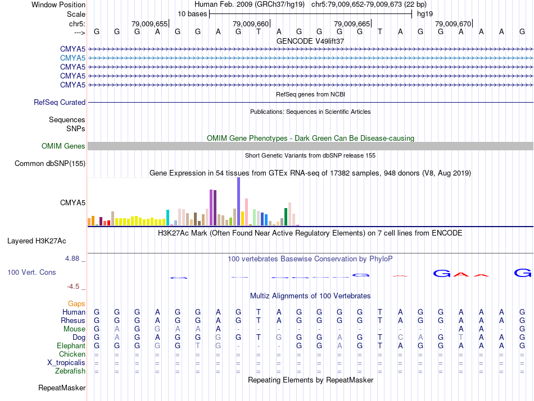Viewport: 534px width, 401px height.
Task: Click the Elephant species label
Action: 71,346
